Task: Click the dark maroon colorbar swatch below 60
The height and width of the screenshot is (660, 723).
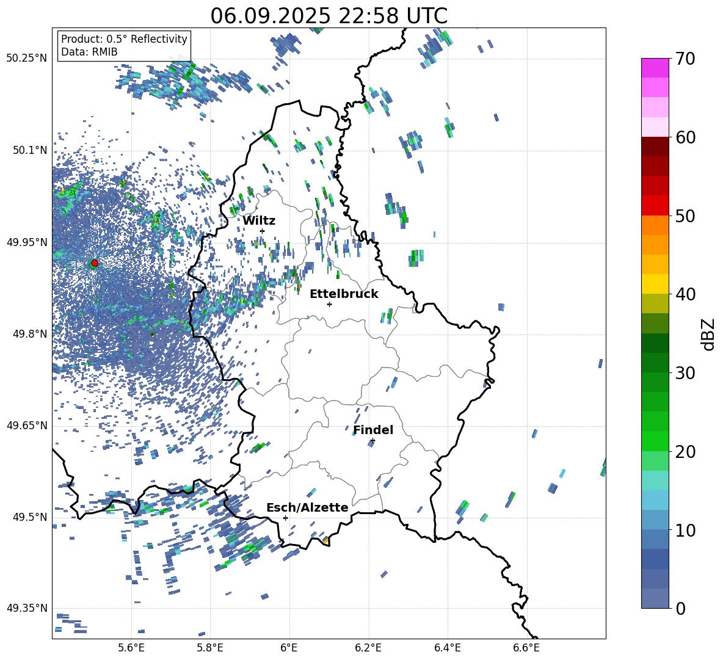Action: [655, 147]
